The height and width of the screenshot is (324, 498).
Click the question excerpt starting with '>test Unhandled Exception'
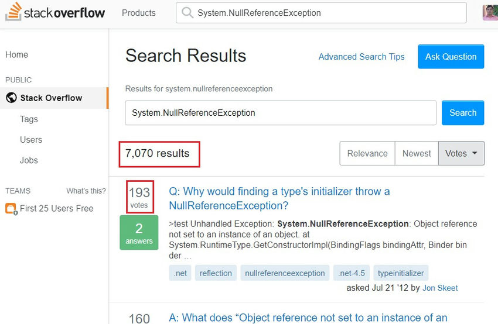(x=323, y=239)
